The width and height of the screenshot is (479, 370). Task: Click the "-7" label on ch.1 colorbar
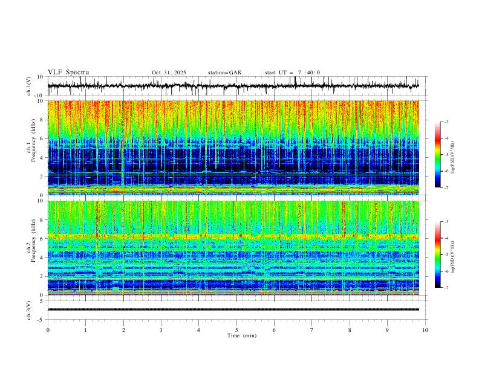pos(446,188)
